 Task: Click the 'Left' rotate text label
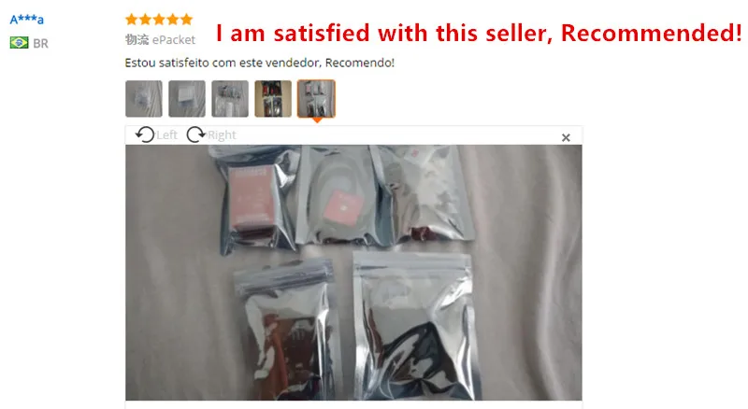[x=167, y=134]
